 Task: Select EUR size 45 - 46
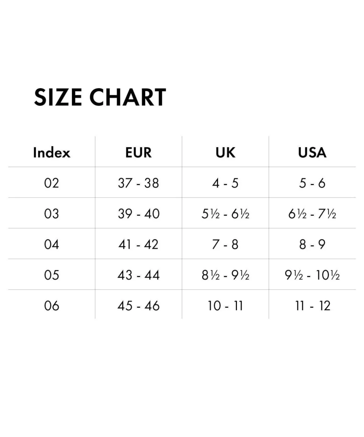click(138, 305)
